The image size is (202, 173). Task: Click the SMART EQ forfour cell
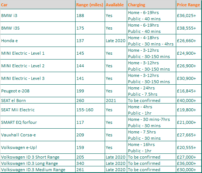tap(38, 122)
